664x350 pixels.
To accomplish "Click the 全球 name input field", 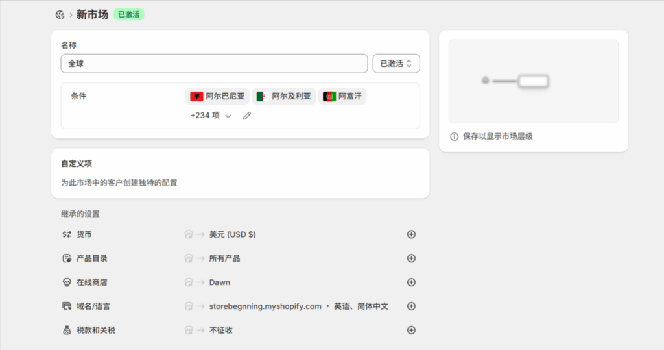I will click(214, 64).
